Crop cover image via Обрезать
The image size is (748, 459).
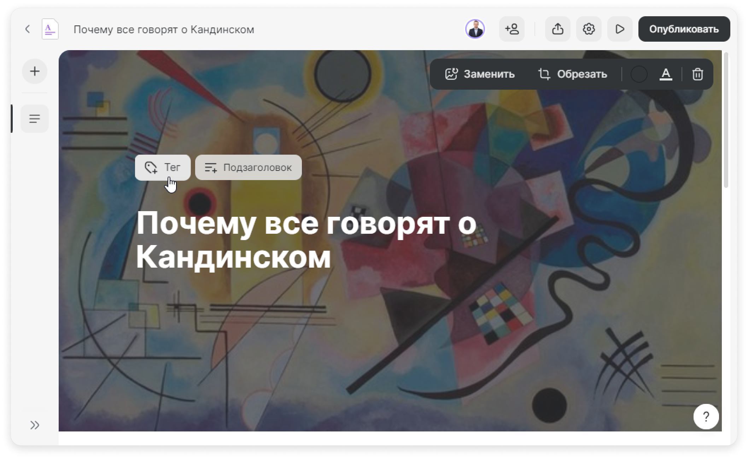click(573, 74)
